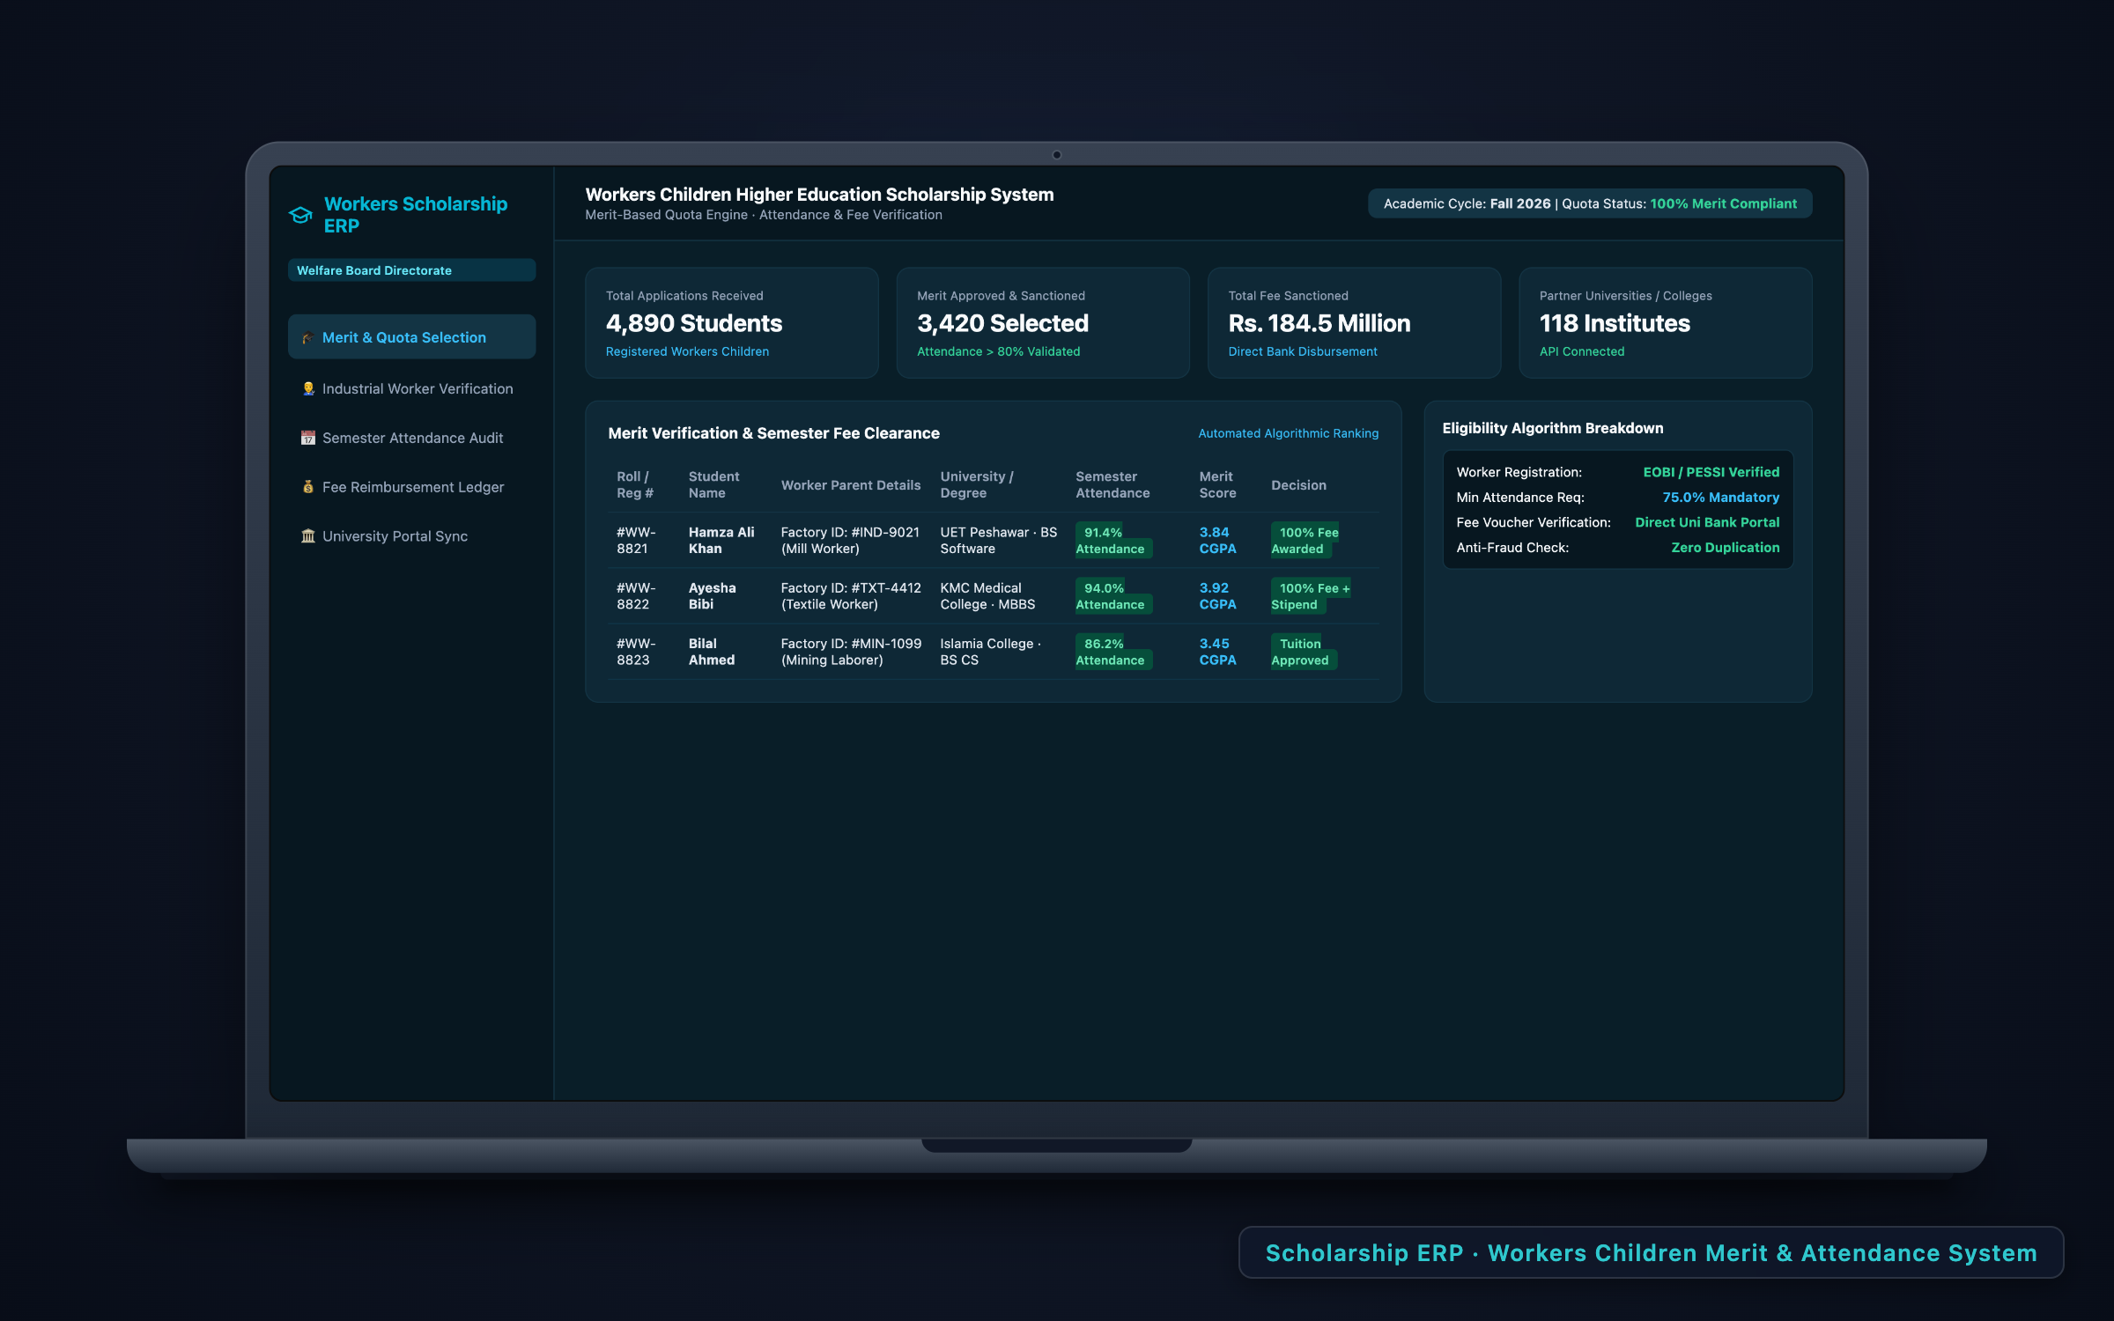
Task: Open the Semester Attendance Audit section
Action: [x=411, y=438]
